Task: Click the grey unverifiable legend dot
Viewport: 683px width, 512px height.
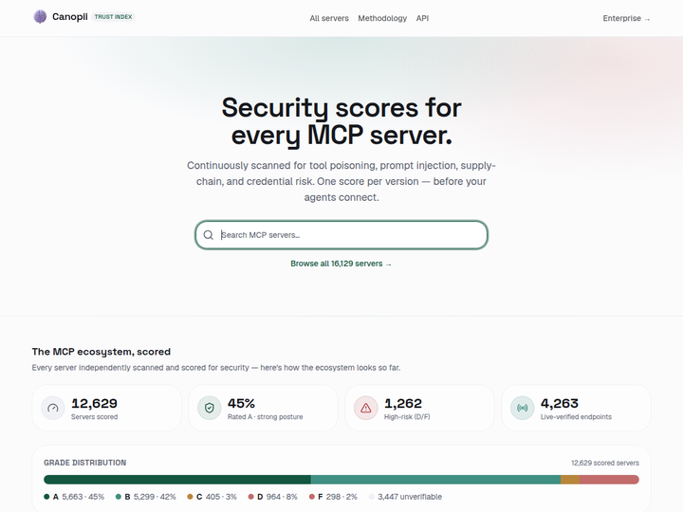Action: pyautogui.click(x=372, y=497)
